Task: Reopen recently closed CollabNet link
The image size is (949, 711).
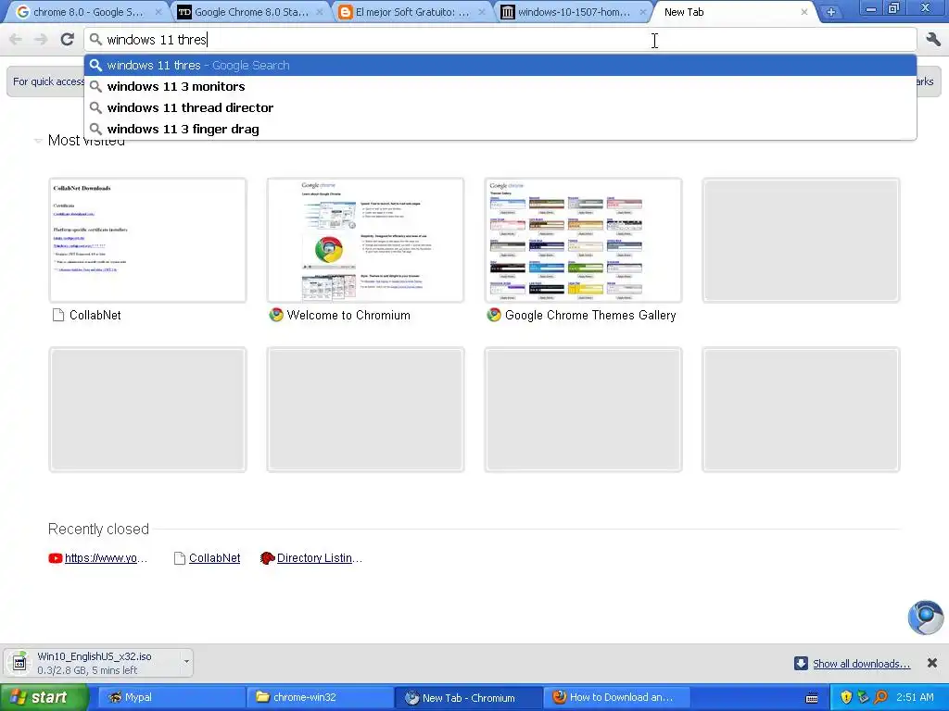Action: [x=214, y=558]
